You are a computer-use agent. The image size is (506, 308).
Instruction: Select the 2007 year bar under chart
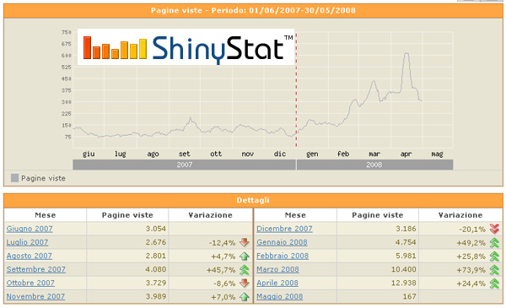(184, 165)
